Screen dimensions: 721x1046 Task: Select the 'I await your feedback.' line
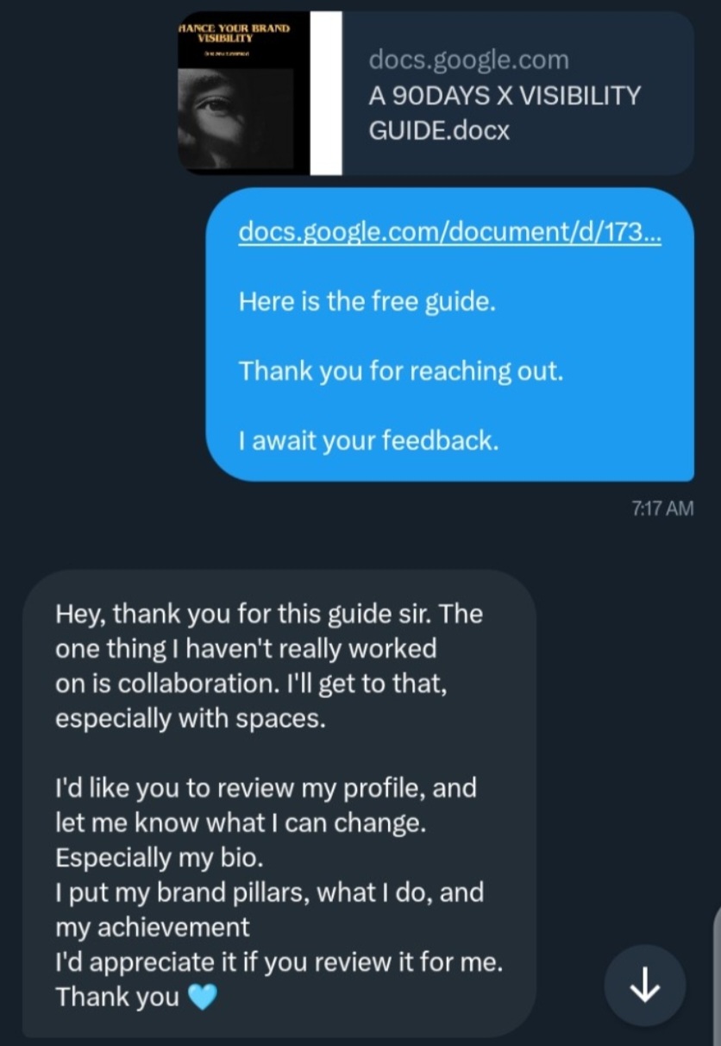pyautogui.click(x=369, y=441)
